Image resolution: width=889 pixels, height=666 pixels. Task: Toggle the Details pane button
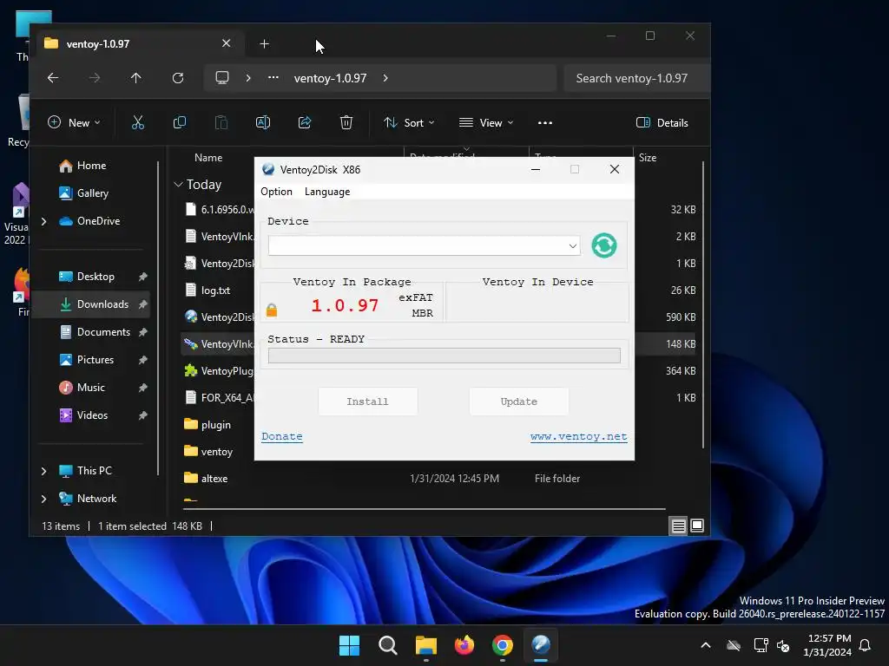pos(662,123)
